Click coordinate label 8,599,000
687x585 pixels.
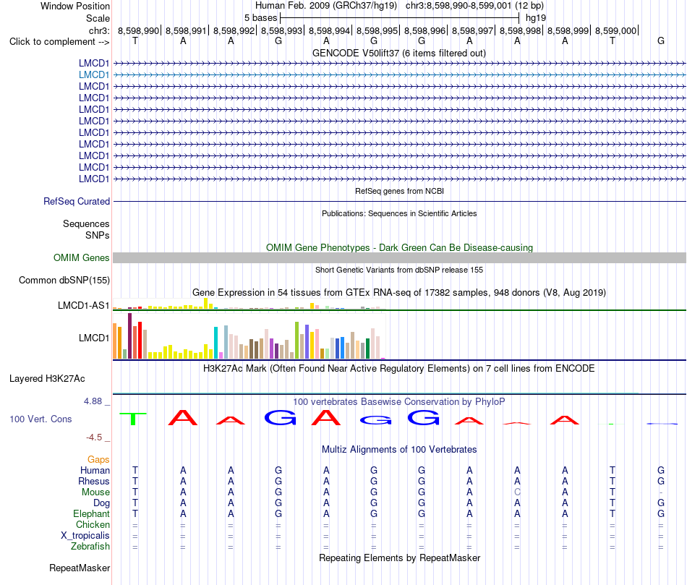tap(615, 30)
